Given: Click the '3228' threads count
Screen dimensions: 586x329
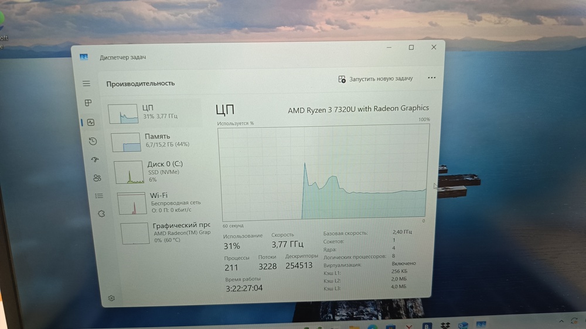Looking at the screenshot, I should (x=268, y=266).
